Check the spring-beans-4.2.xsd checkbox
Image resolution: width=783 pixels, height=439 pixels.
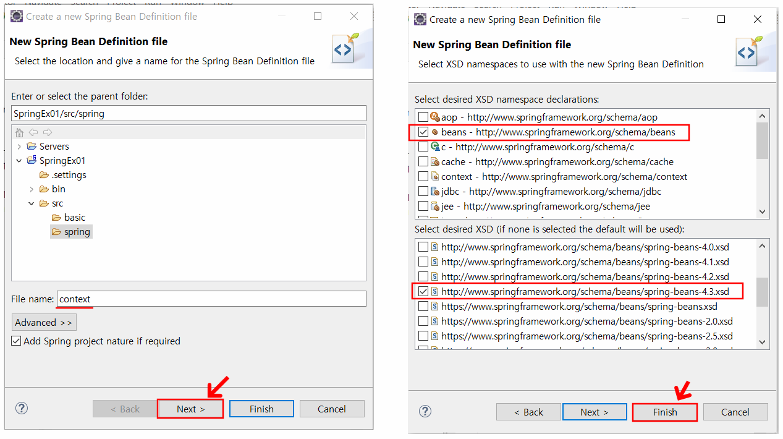point(423,276)
